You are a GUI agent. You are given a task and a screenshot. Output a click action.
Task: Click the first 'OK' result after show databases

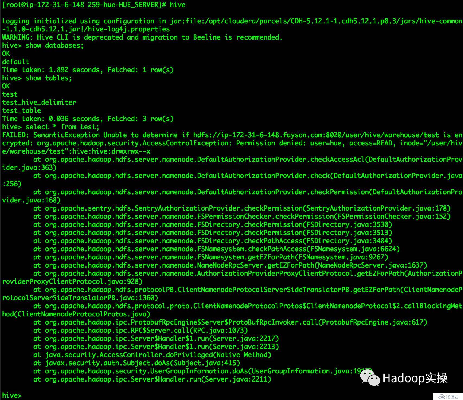6,54
